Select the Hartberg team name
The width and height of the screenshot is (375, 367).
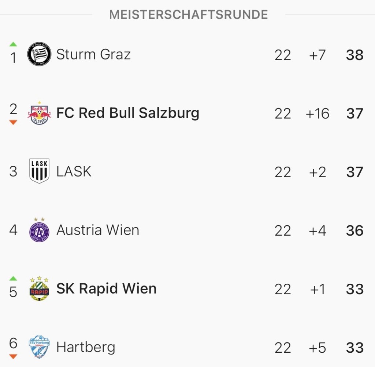pos(86,347)
